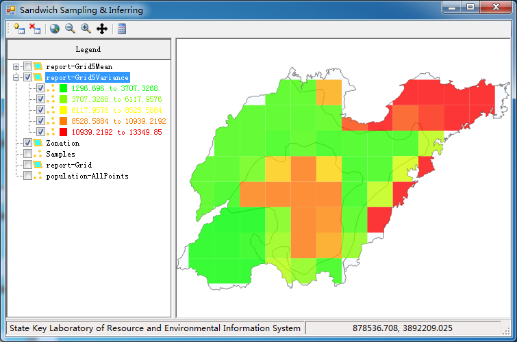
Task: Select the report-Grid5Variance layer name
Action: point(88,77)
